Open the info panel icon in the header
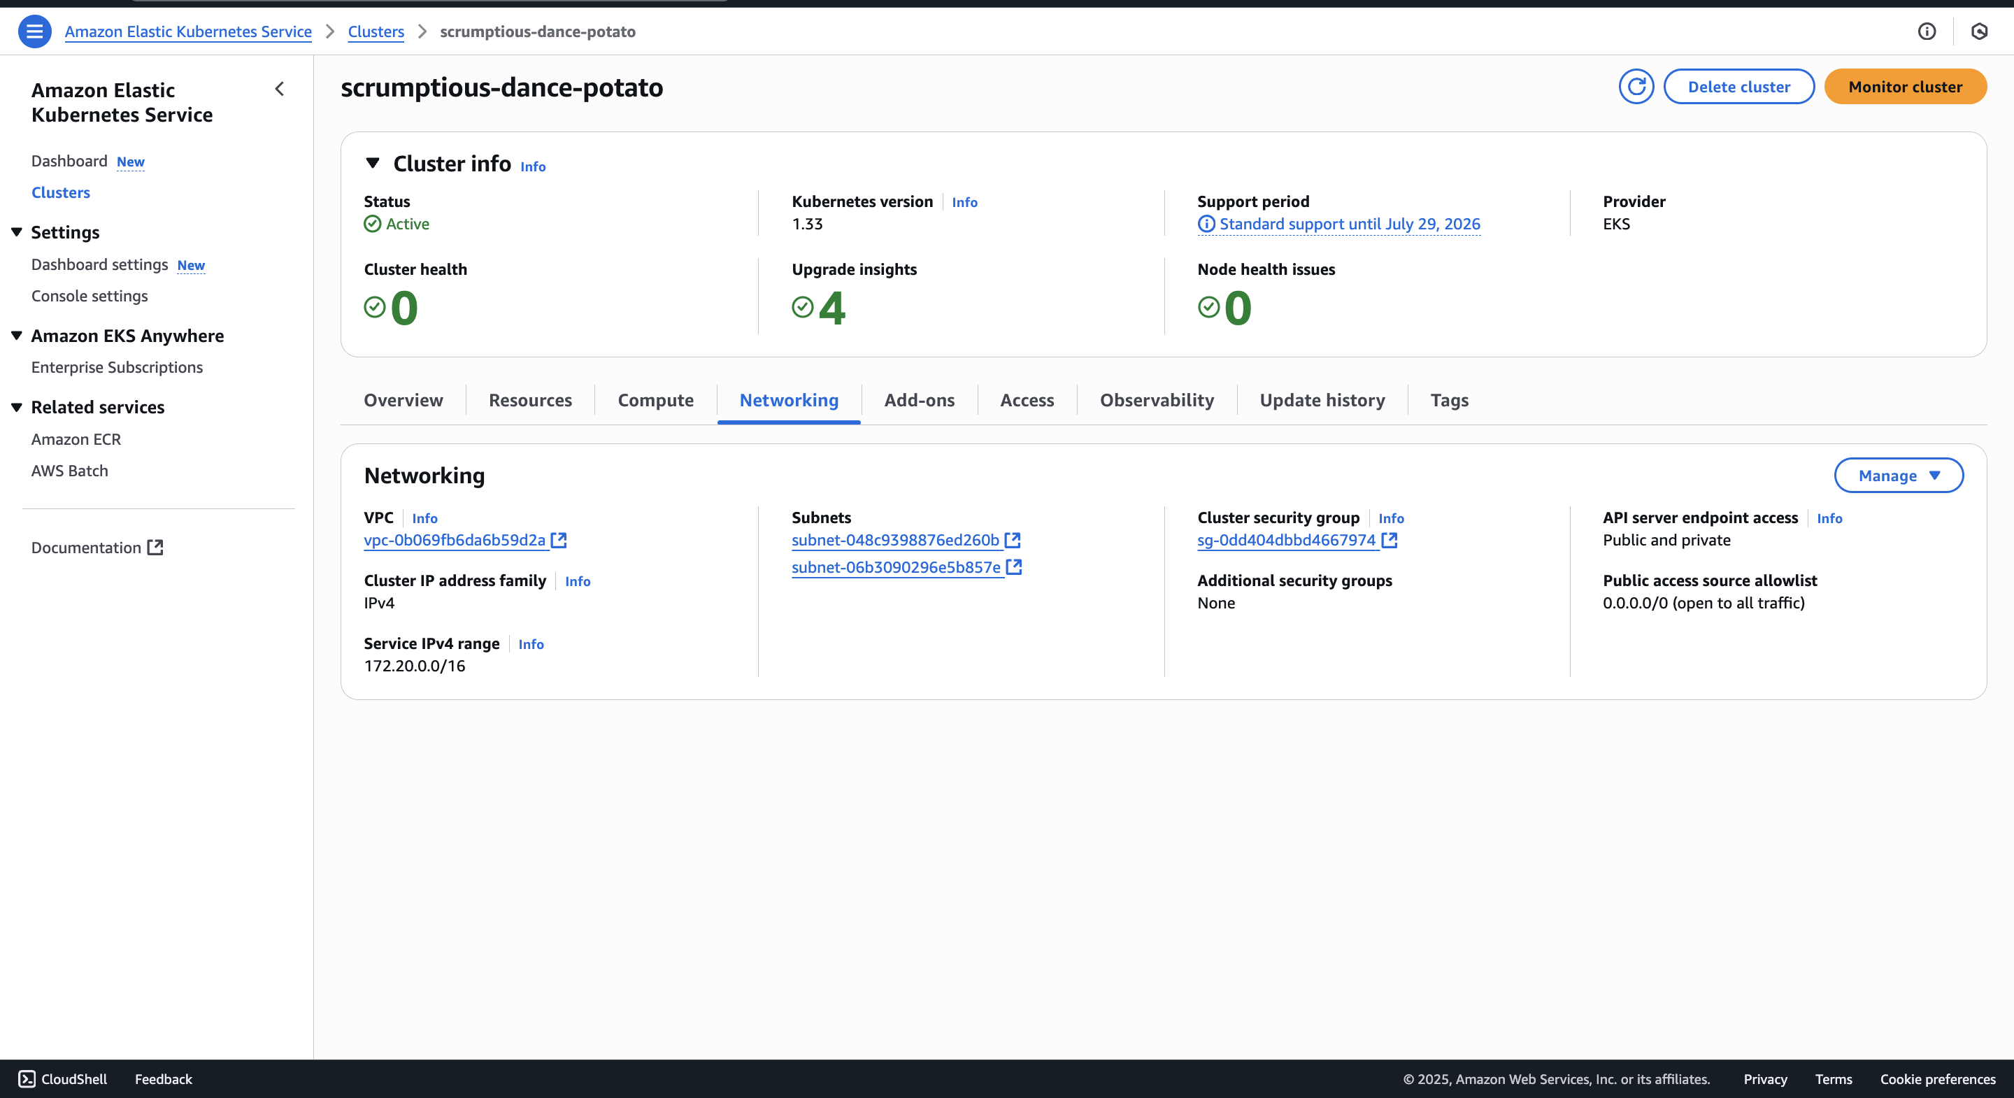Image resolution: width=2014 pixels, height=1098 pixels. (1927, 31)
